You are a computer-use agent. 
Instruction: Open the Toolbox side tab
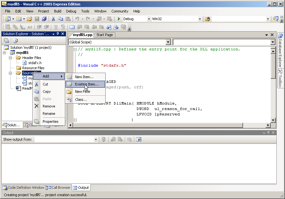click(x=281, y=78)
